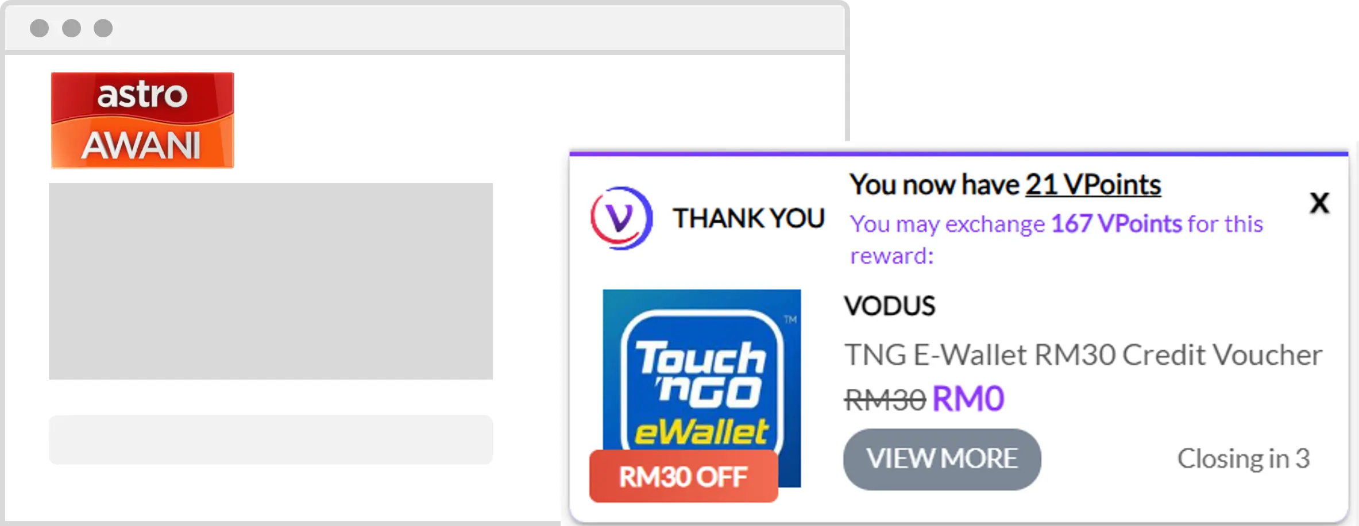Click the light gray text bar placeholder

coord(271,440)
